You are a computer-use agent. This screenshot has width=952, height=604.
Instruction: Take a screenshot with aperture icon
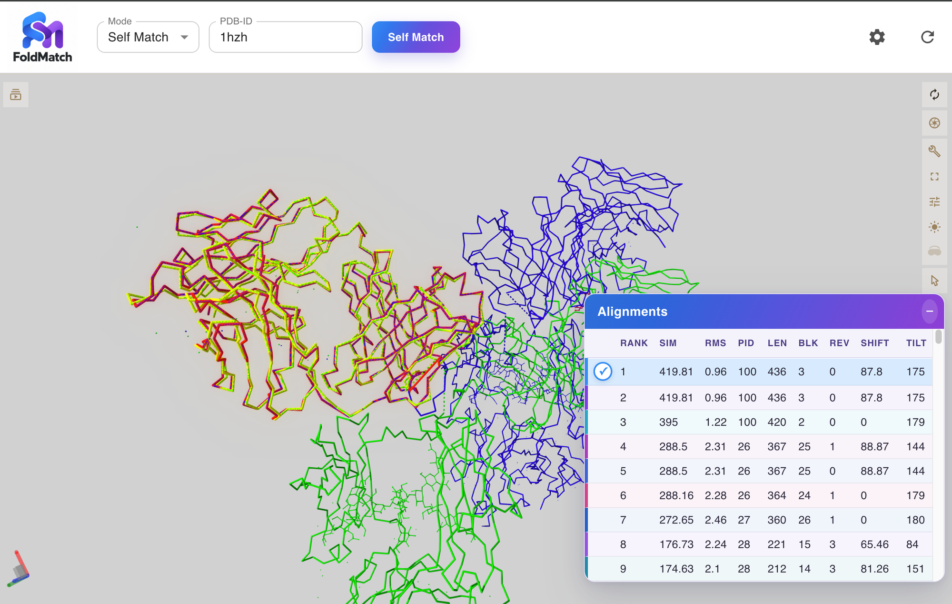[x=934, y=123]
